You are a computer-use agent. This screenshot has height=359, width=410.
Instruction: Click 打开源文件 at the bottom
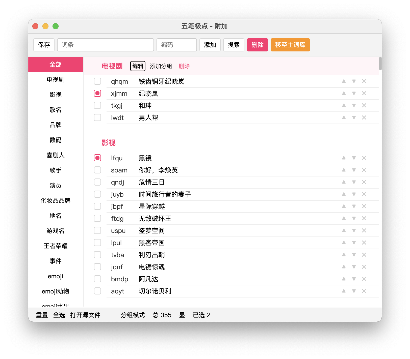tap(85, 315)
